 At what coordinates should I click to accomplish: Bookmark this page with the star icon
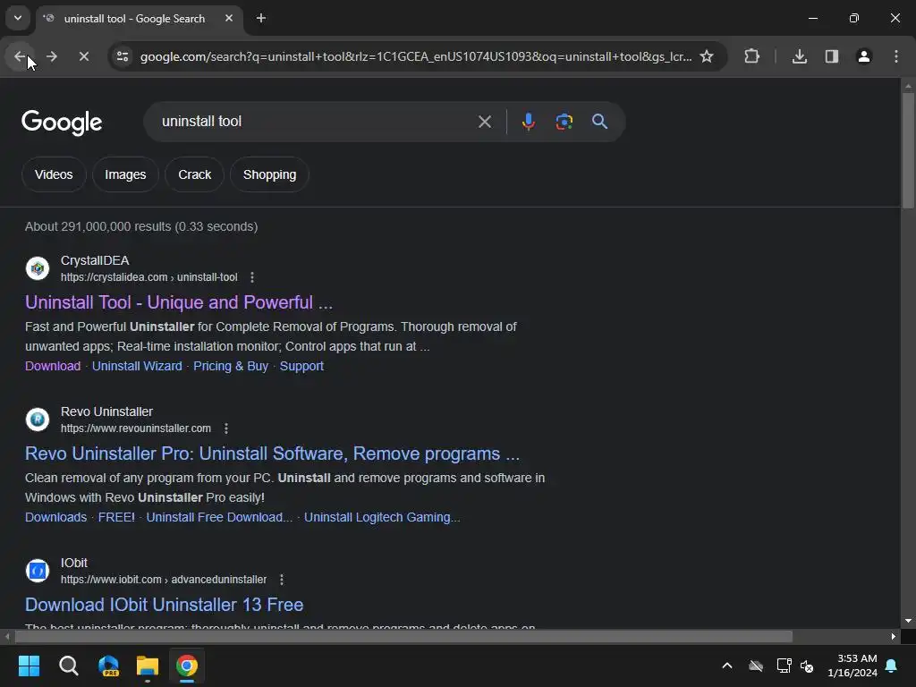[707, 56]
